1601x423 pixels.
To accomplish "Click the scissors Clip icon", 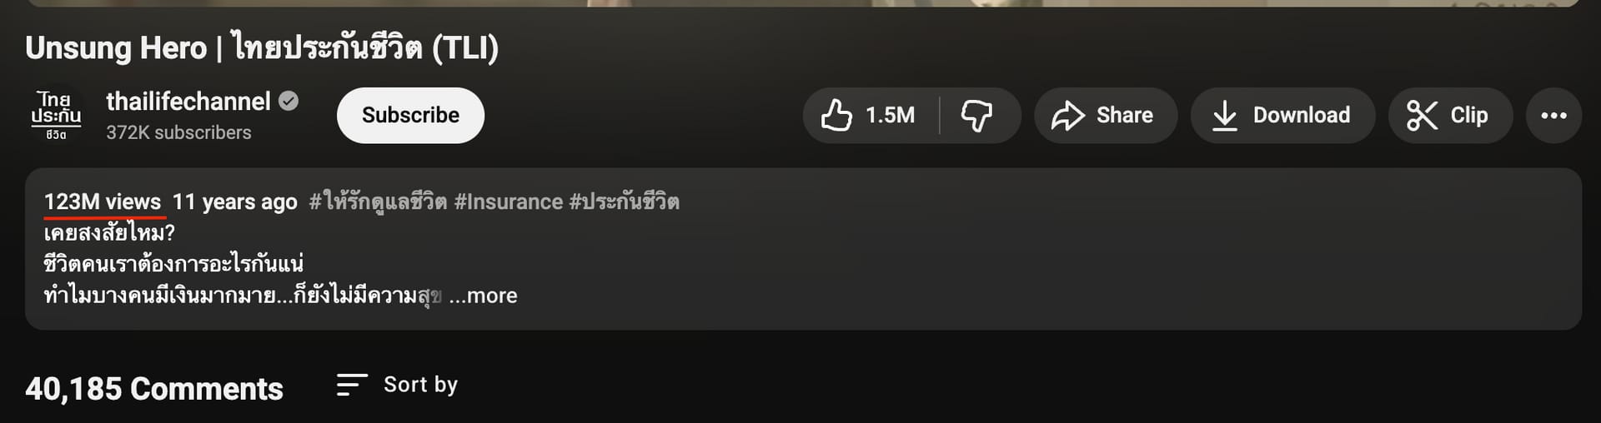I will point(1422,116).
